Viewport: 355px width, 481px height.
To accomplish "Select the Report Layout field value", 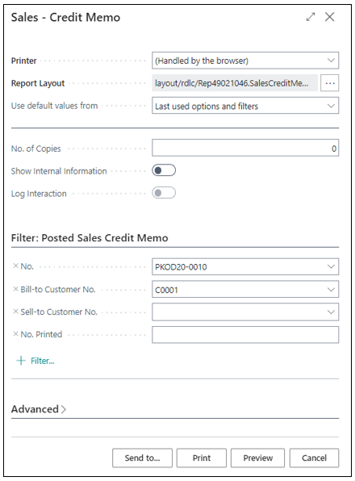I will (235, 83).
